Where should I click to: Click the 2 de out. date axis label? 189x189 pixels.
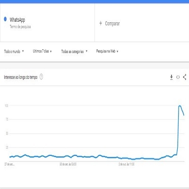(x=127, y=164)
